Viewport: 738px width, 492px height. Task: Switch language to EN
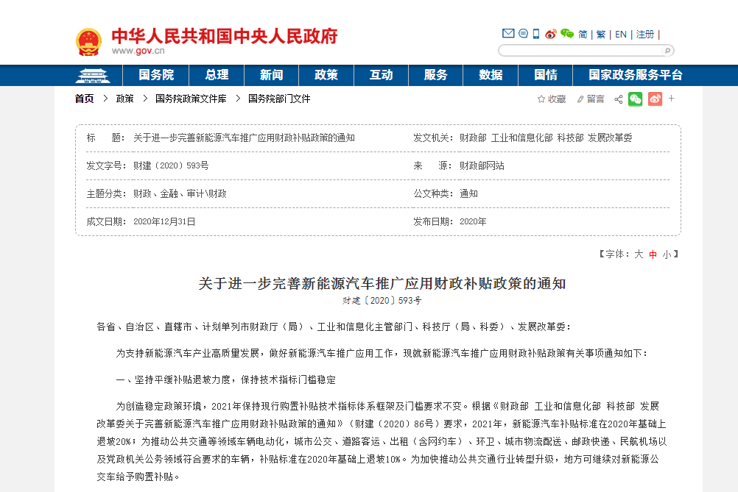coord(621,35)
